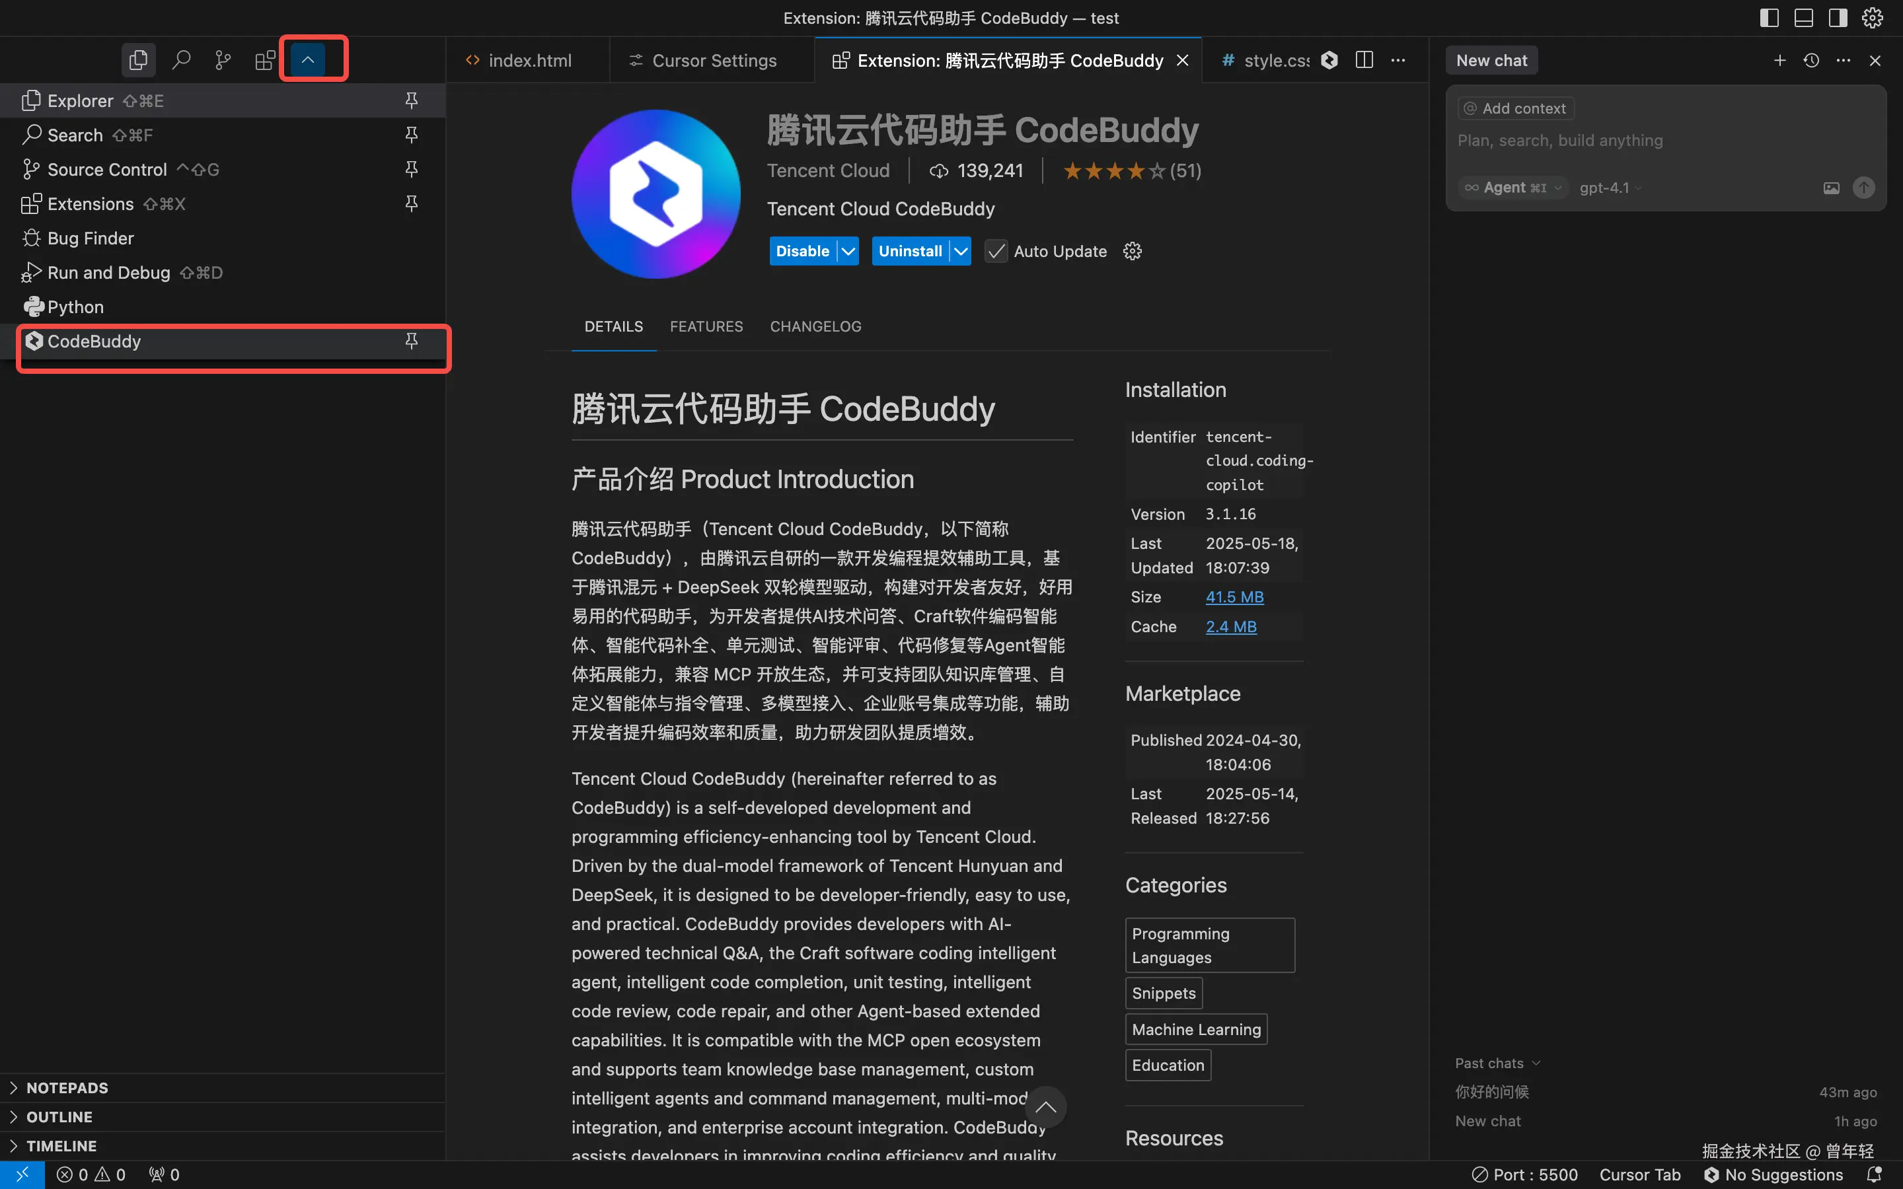This screenshot has height=1189, width=1903.
Task: Open the Disable button dropdown arrow
Action: pos(848,251)
